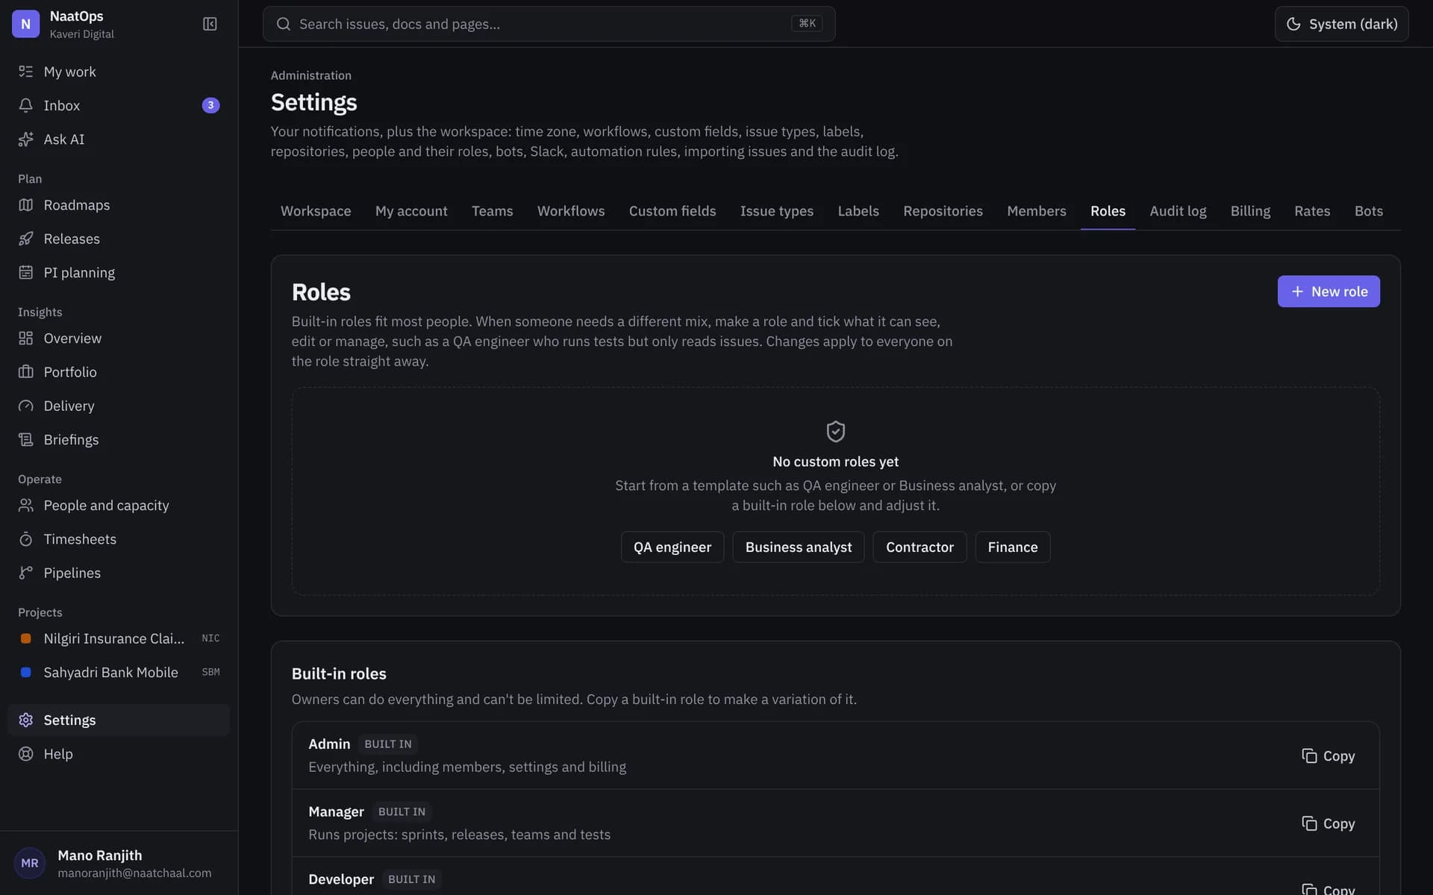Open Timesheets via its stopwatch icon
The height and width of the screenshot is (895, 1433).
tap(26, 539)
